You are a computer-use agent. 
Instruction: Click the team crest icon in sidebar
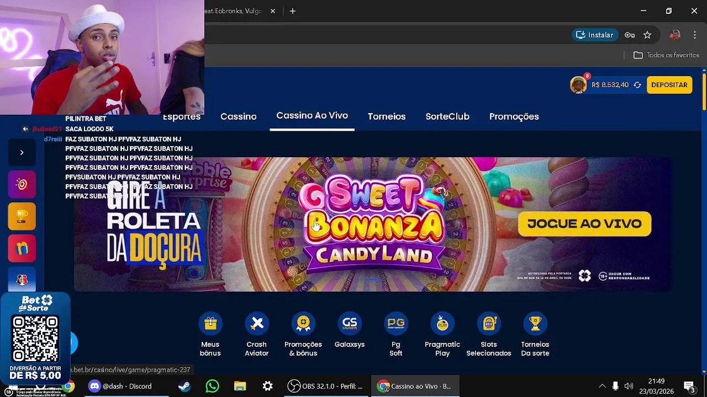coord(22,280)
